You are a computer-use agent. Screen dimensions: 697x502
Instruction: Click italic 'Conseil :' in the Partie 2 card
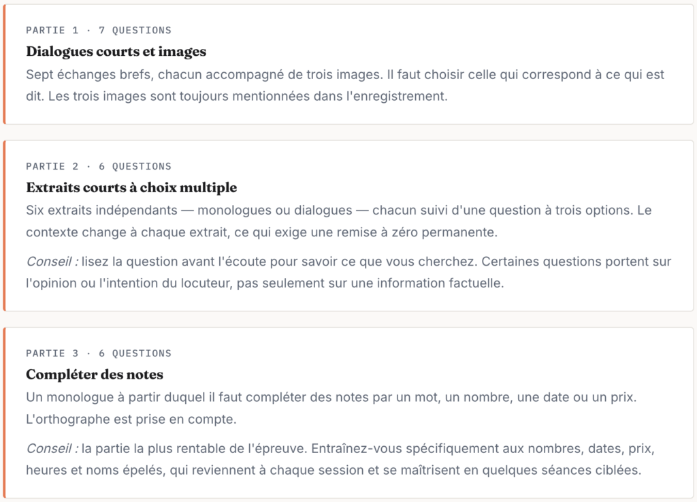click(52, 262)
